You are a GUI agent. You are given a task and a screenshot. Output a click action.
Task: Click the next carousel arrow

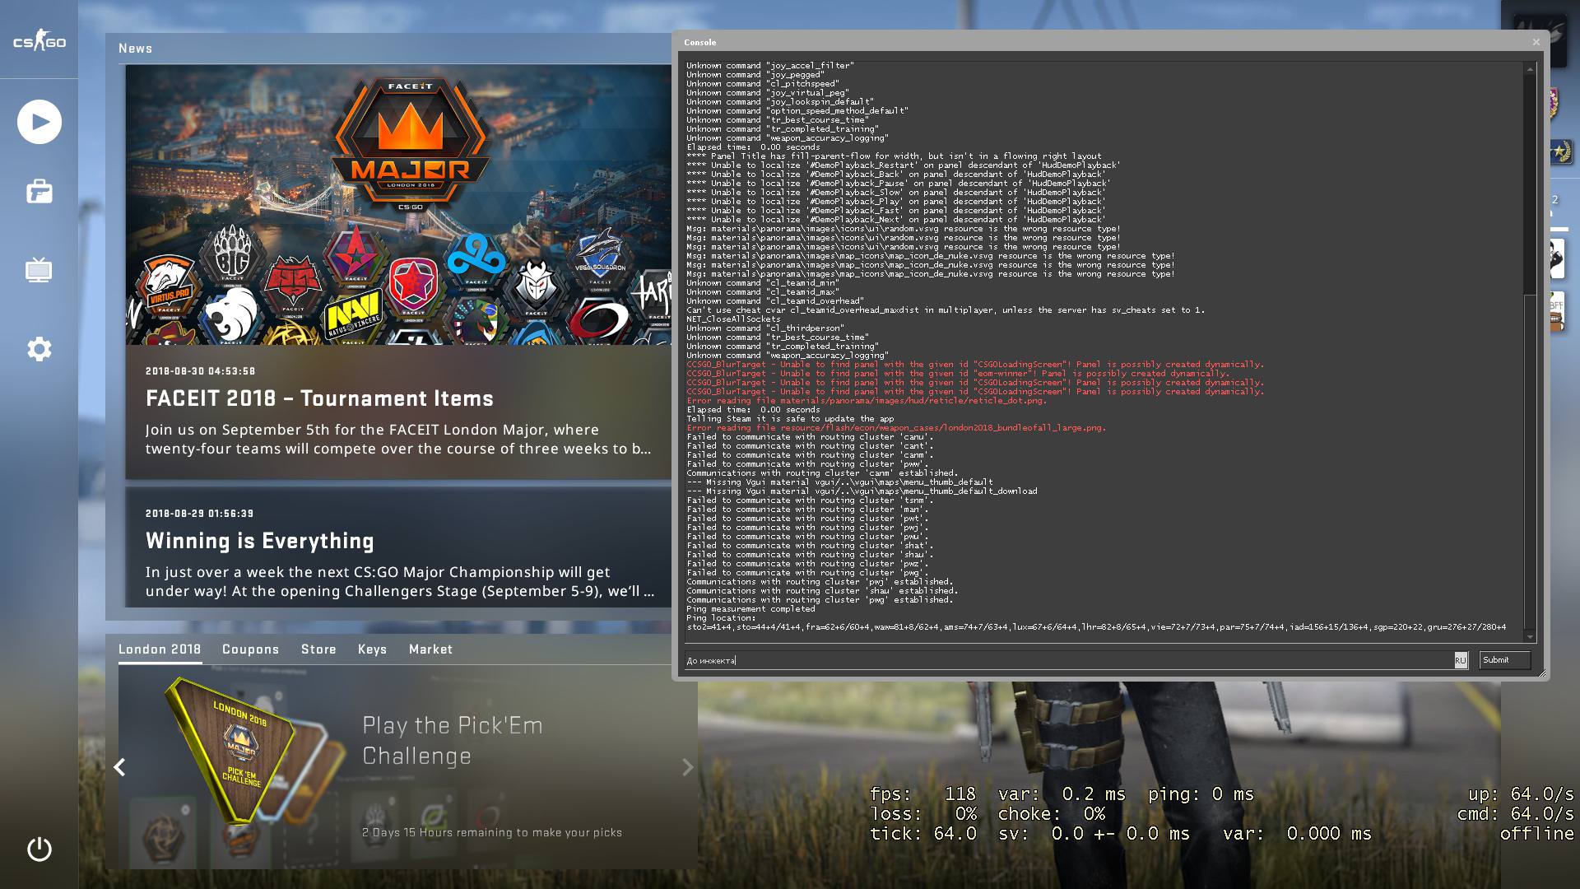688,767
